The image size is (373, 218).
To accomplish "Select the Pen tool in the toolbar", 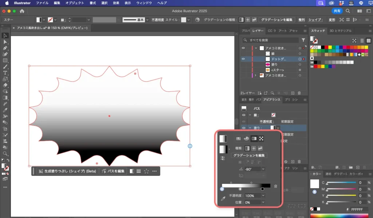I will (x=5, y=48).
